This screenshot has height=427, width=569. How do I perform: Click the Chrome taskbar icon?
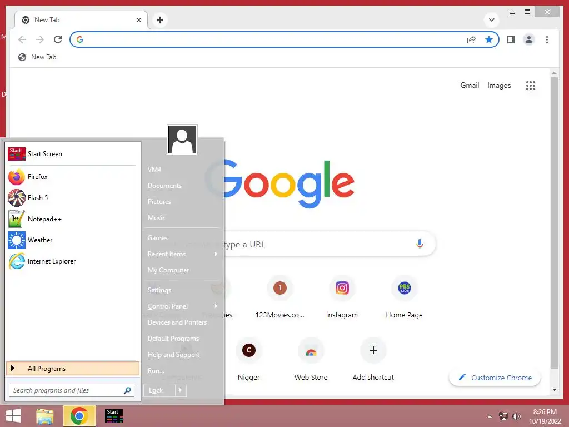click(x=79, y=416)
